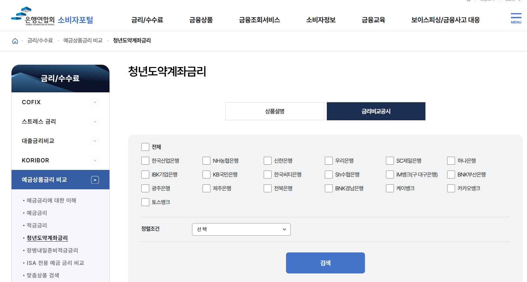
Task: Check the BNK부산은행 checkbox
Action: pos(451,175)
